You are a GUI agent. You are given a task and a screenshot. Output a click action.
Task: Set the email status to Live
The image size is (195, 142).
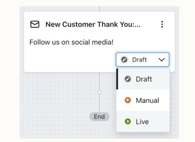coord(142,121)
